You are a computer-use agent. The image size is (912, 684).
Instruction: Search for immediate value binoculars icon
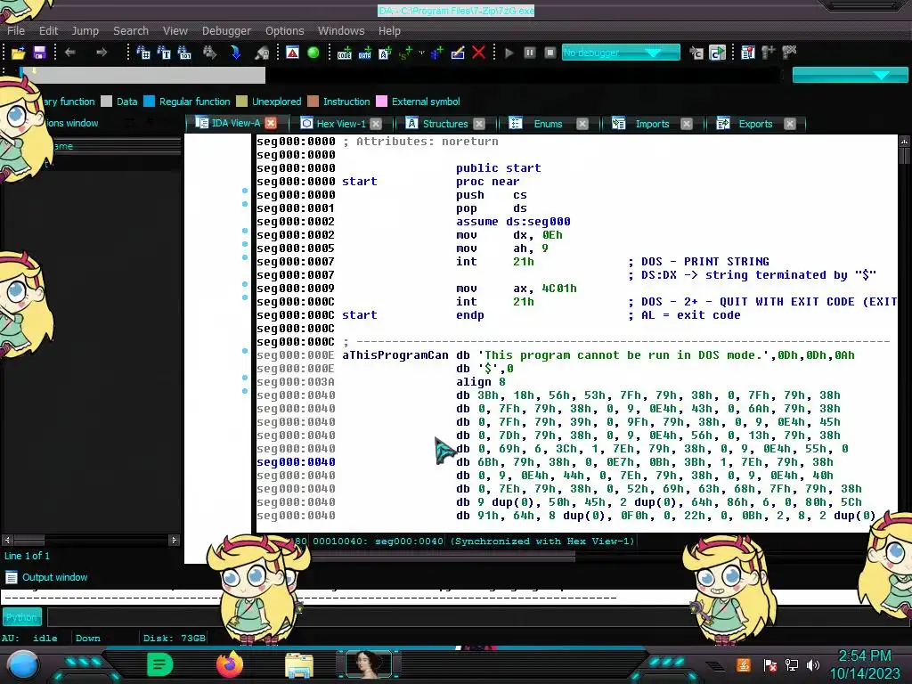pyautogui.click(x=142, y=53)
